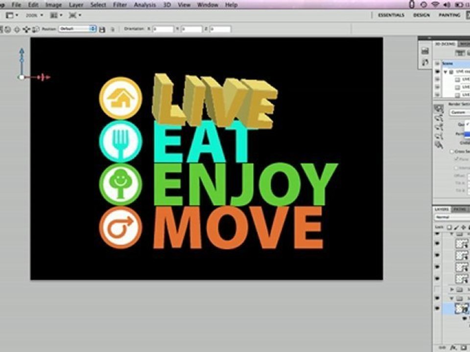Image resolution: width=470 pixels, height=352 pixels.
Task: Switch to the 3D (Scene) panel tab
Action: click(445, 44)
